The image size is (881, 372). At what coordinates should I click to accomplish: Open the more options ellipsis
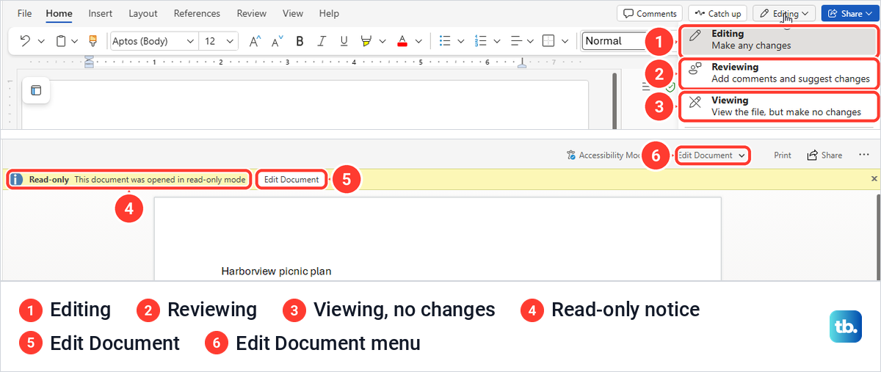pos(863,155)
